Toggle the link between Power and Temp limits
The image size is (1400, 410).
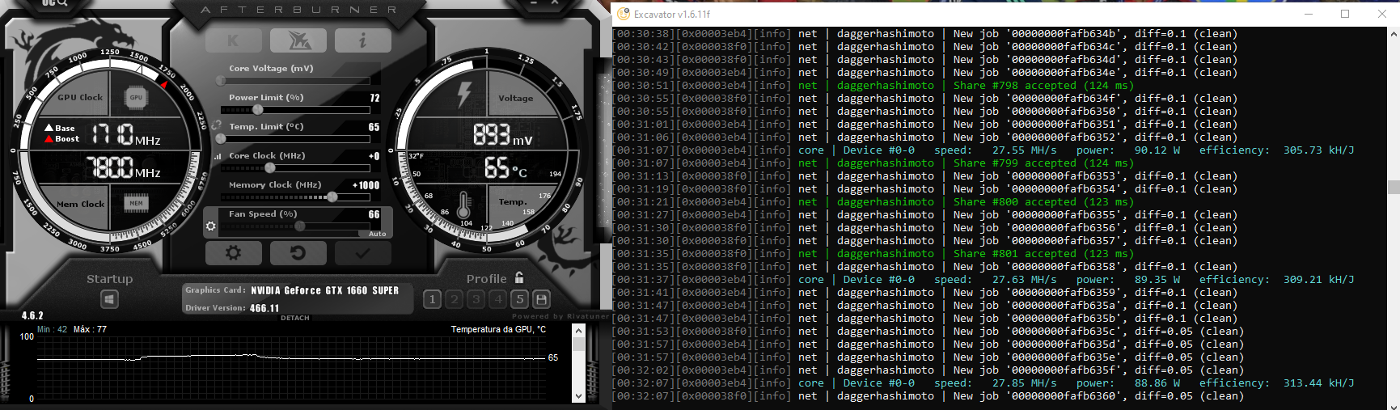[x=216, y=126]
